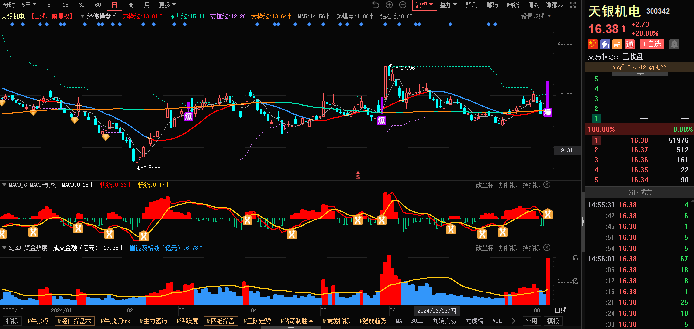
Task: Expand the 更多 period dropdown
Action: coord(167,5)
